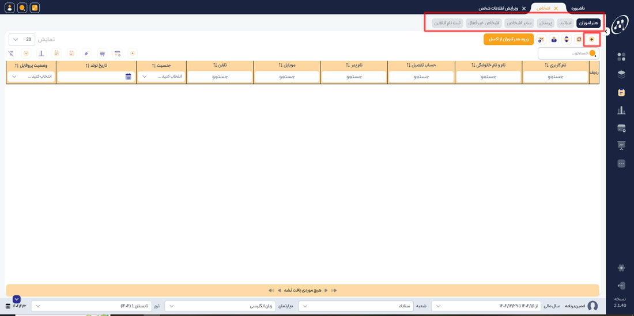Screen dimensions: 634x316
Task: Click the logout icon in the sidebar
Action: point(621,285)
